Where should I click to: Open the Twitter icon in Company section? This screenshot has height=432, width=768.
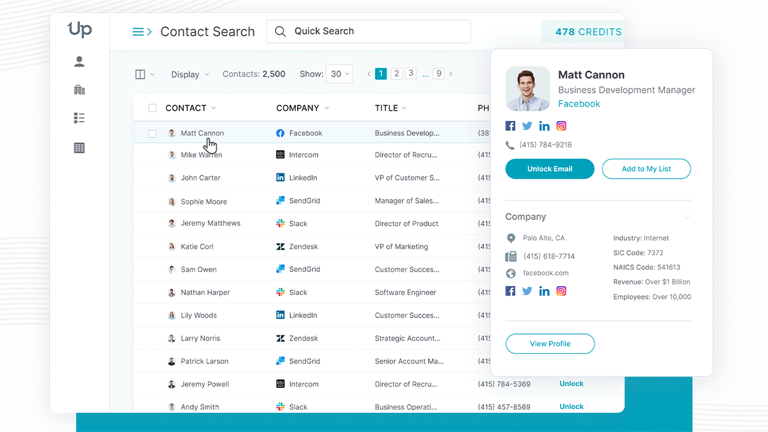click(527, 291)
